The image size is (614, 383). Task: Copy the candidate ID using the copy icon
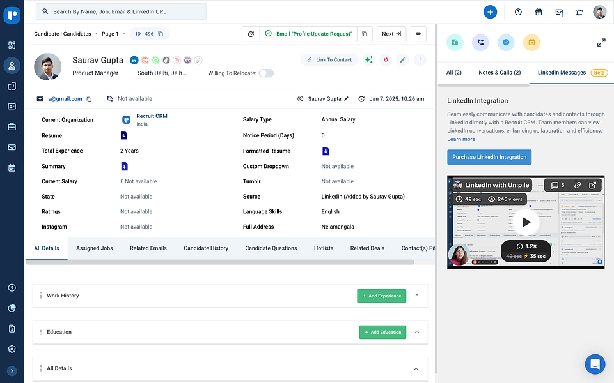click(161, 34)
